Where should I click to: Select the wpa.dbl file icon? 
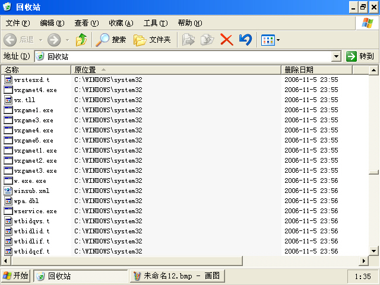click(x=8, y=201)
